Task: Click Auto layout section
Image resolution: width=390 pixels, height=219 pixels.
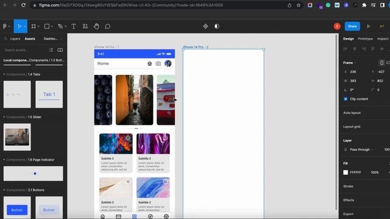Action: [352, 113]
